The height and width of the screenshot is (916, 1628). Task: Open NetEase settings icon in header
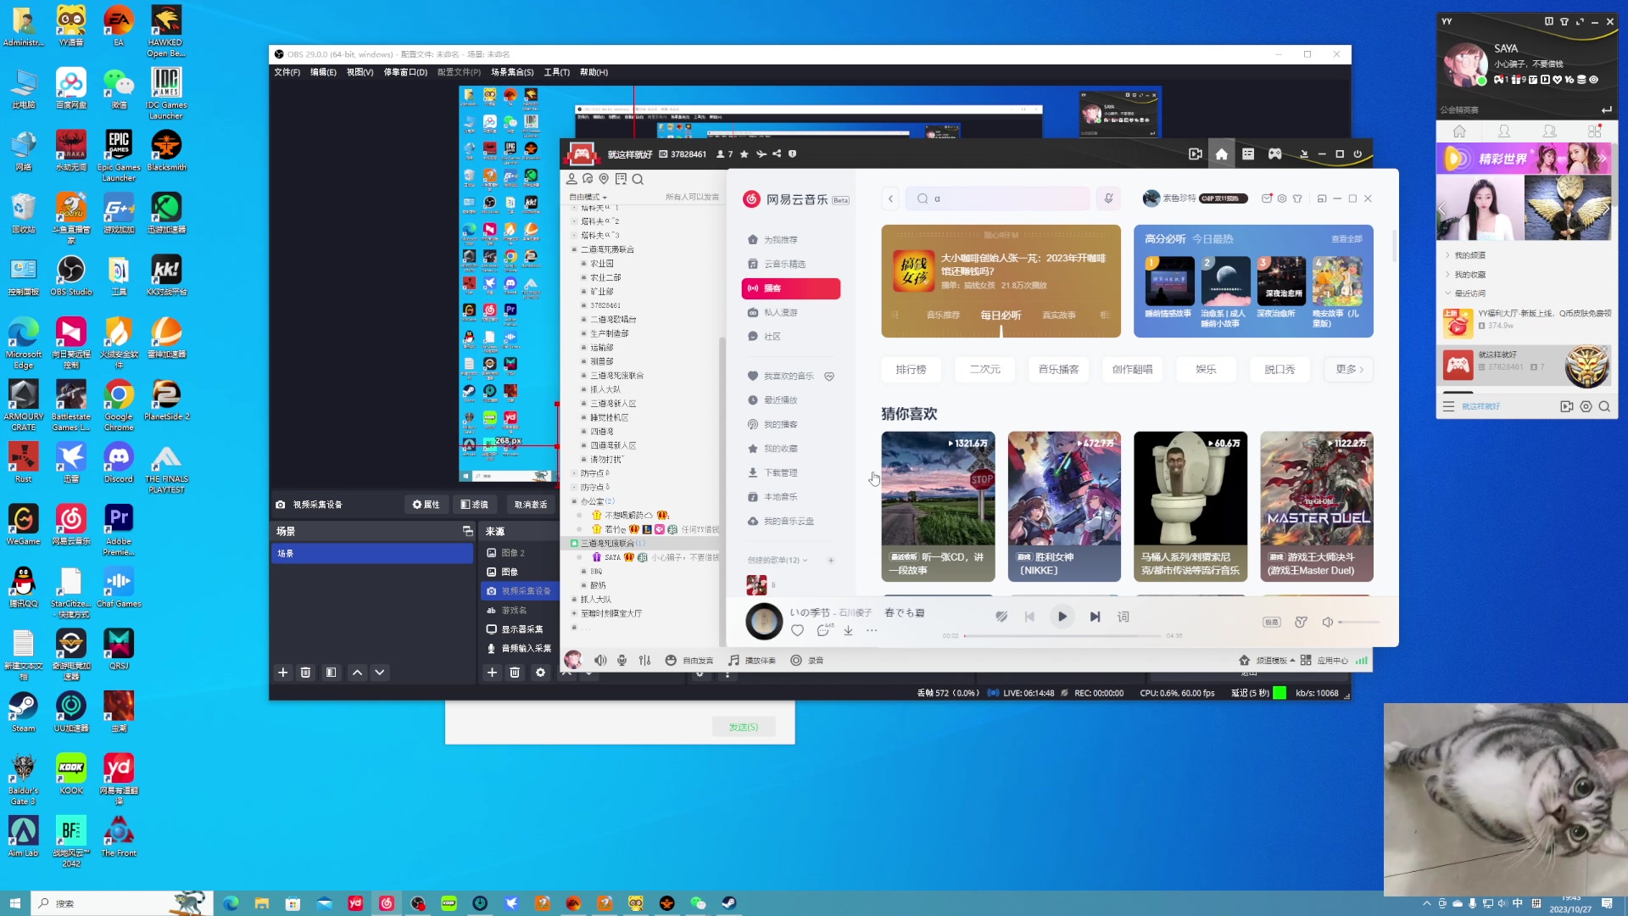pyautogui.click(x=1282, y=198)
